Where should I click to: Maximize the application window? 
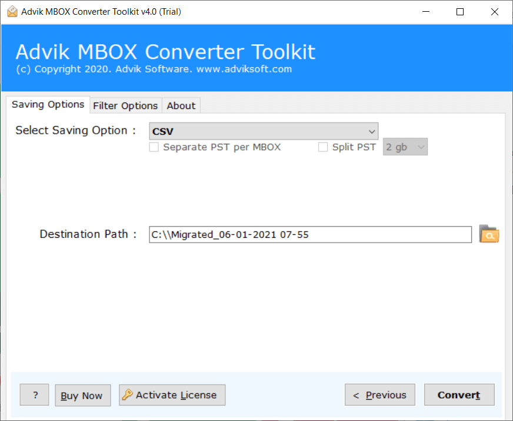point(460,12)
